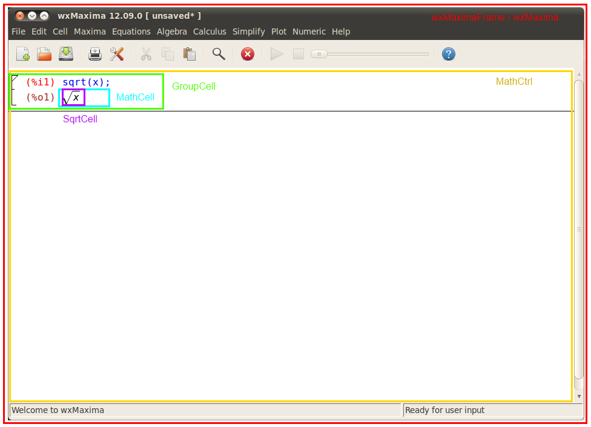
Task: Open the Equations menu
Action: pos(131,31)
